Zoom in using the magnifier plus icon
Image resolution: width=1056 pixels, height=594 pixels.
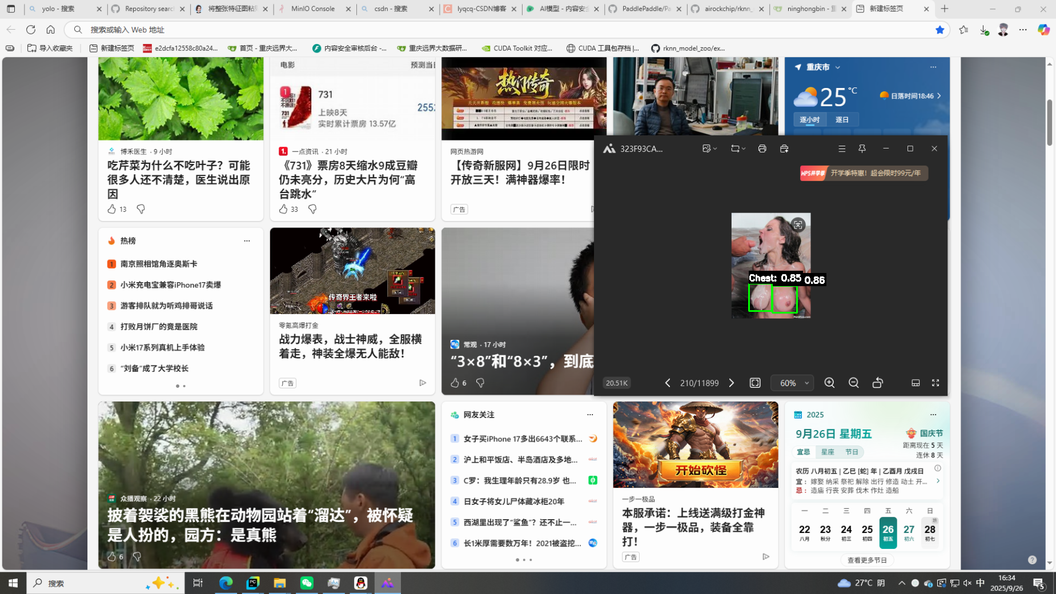[x=829, y=383]
